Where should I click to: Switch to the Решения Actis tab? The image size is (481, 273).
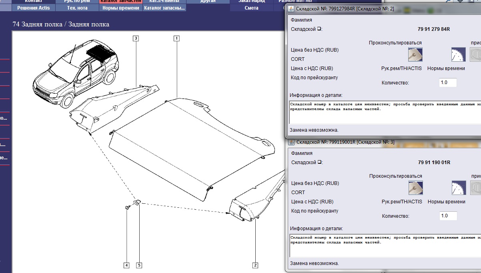tap(34, 8)
